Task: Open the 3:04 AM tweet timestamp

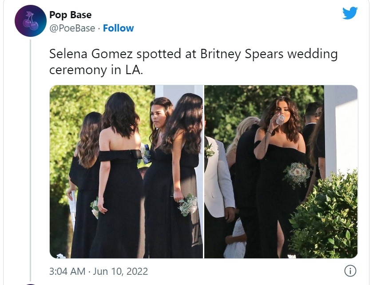Action: (x=67, y=271)
